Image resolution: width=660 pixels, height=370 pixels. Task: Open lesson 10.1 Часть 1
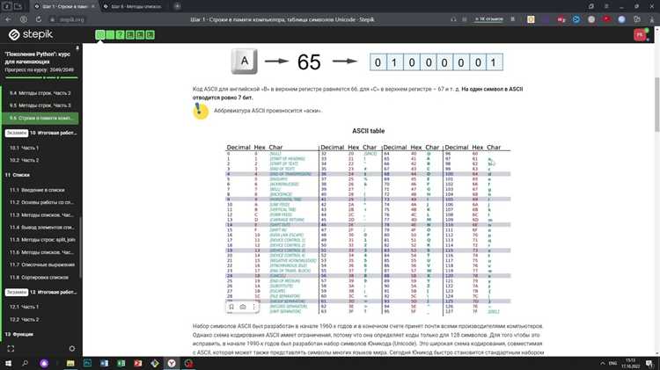(25, 148)
